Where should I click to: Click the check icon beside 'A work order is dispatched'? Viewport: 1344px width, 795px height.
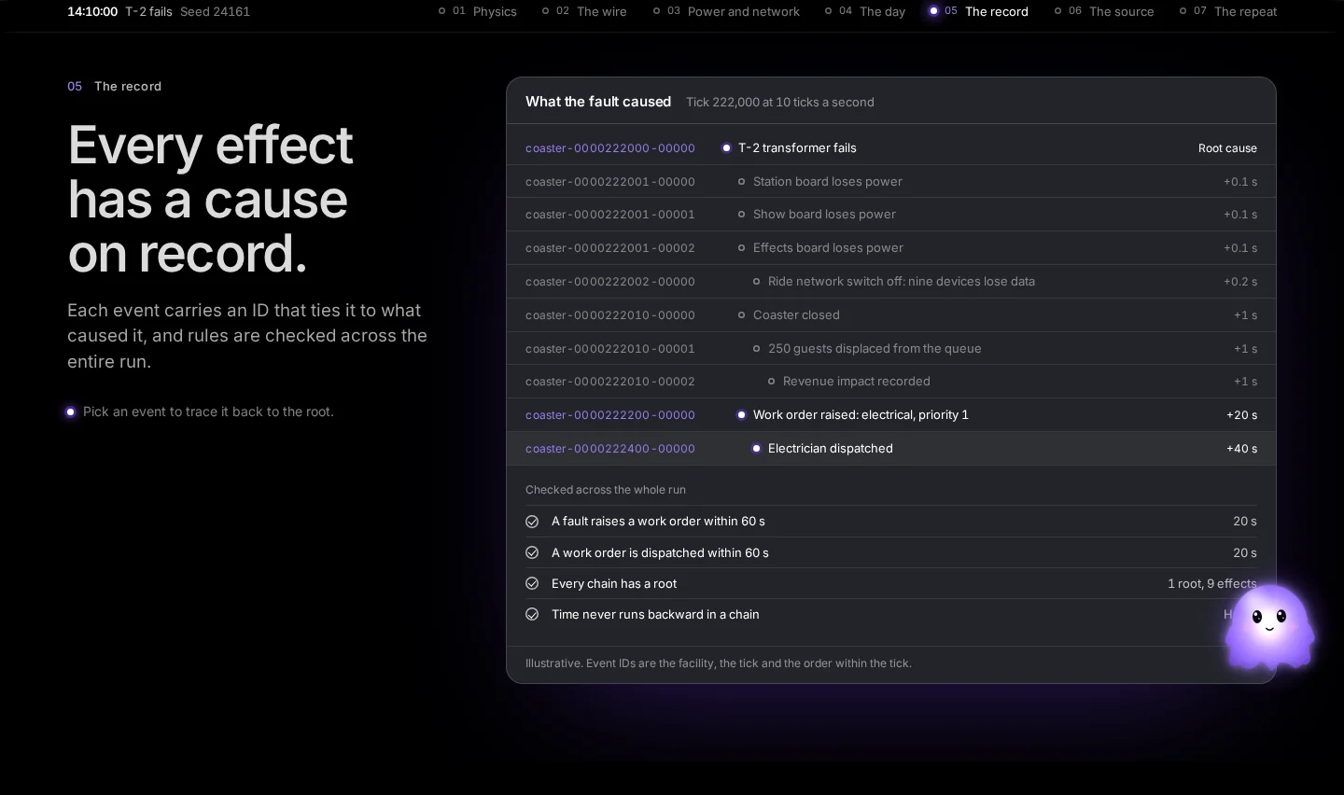[x=532, y=552]
